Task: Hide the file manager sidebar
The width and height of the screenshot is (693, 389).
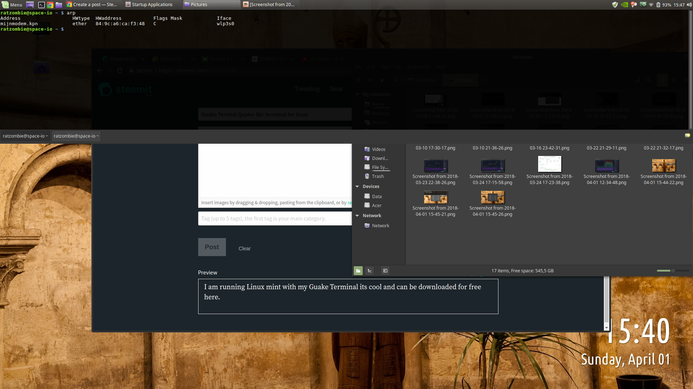Action: [385, 270]
